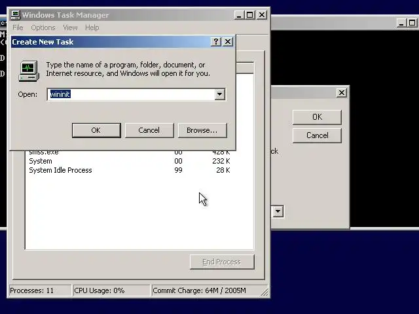Viewport: 419px width, 314px height.
Task: Click the 28 K memory value
Action: coord(223,170)
